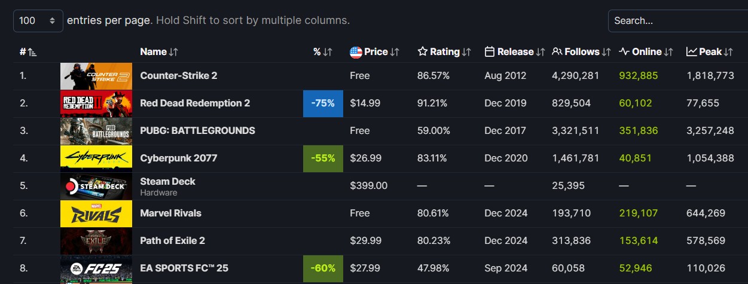Click the chart icon in Peak header
Screen dimensions: 748x284
(691, 52)
